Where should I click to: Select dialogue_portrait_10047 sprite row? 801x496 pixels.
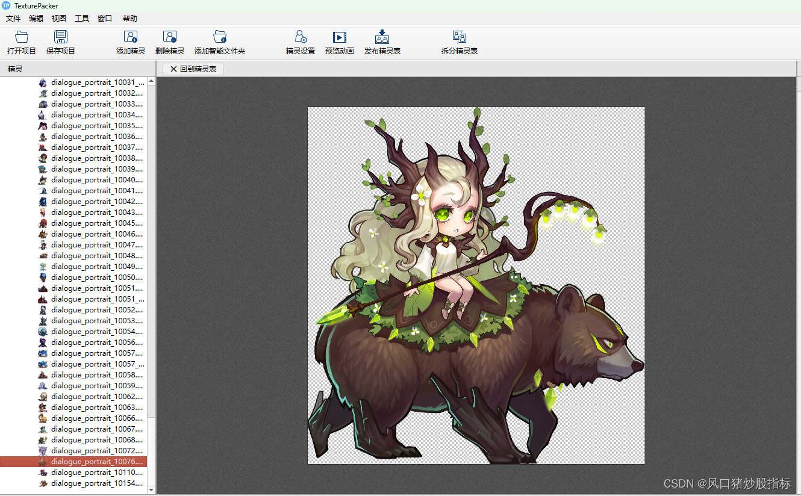coord(73,245)
